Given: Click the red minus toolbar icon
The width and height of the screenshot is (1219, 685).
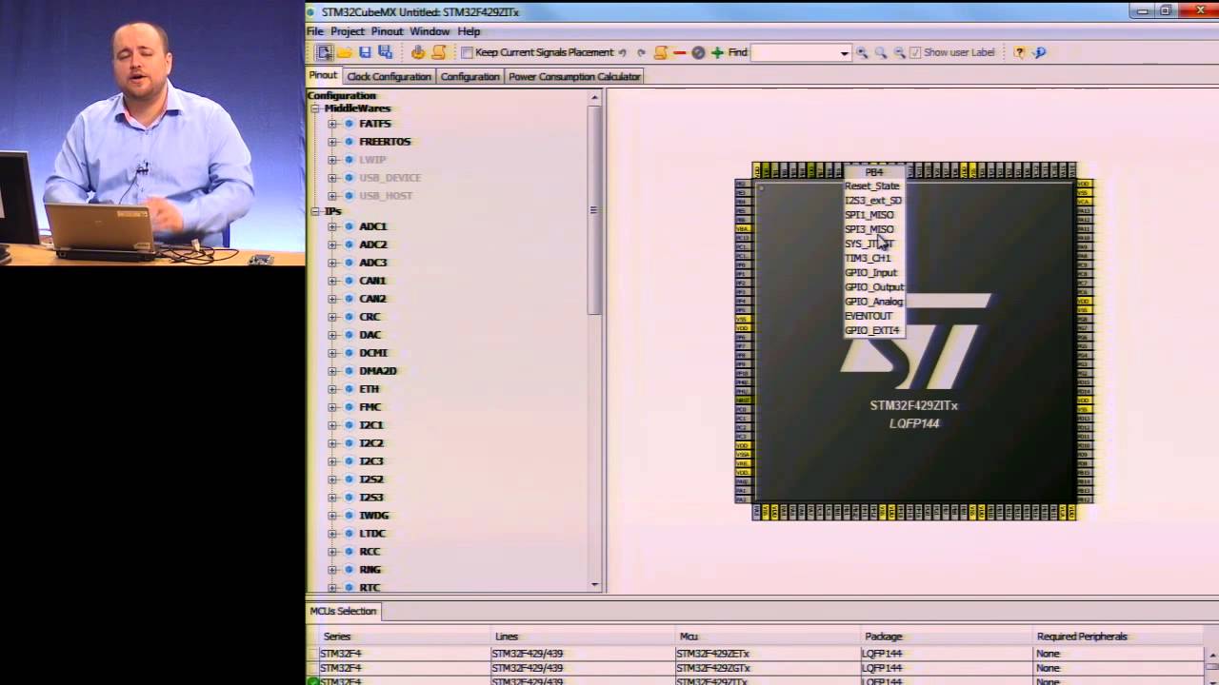Looking at the screenshot, I should pyautogui.click(x=680, y=52).
